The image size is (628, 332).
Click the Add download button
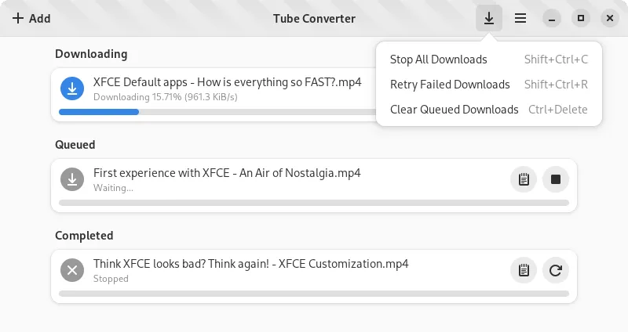click(x=31, y=18)
